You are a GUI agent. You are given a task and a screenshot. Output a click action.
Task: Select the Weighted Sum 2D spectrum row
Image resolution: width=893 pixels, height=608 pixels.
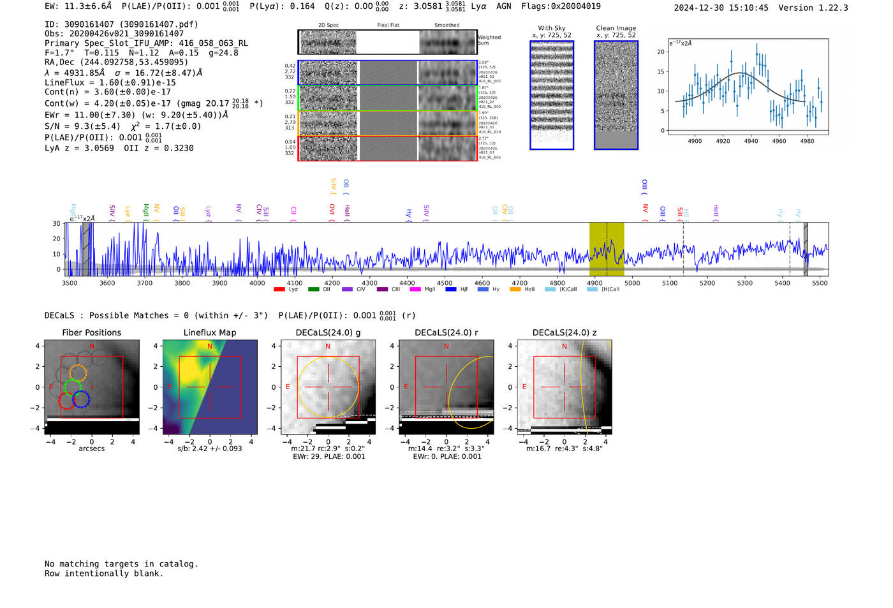[388, 42]
